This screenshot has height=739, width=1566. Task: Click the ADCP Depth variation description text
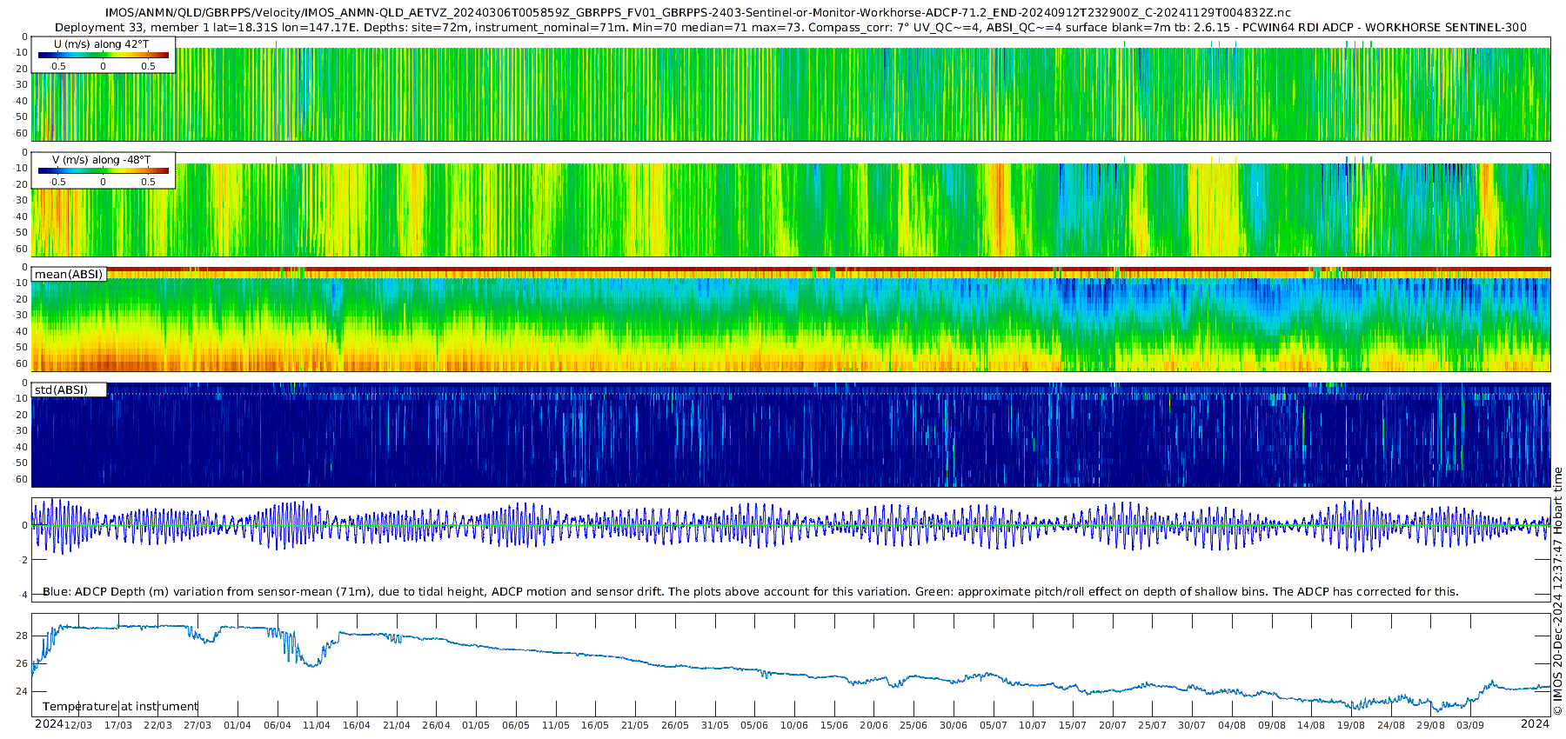click(750, 592)
